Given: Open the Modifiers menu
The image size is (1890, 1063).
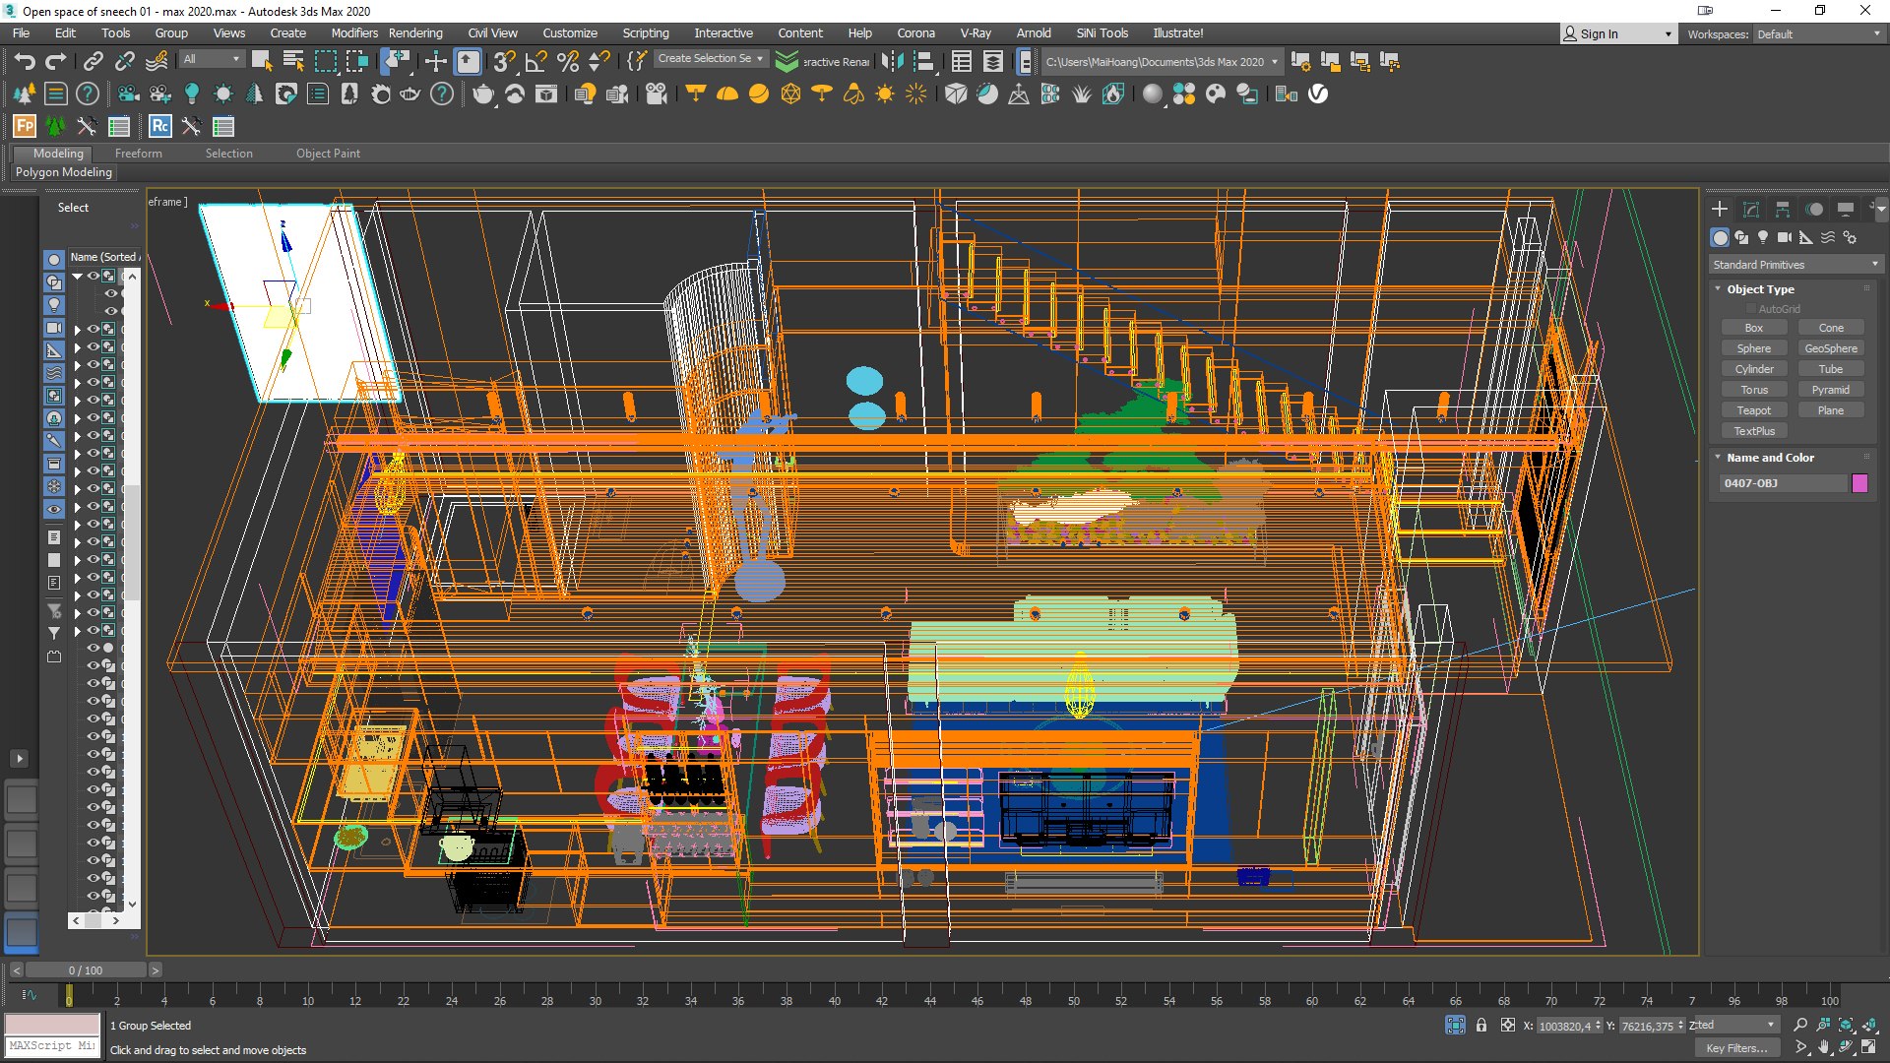Looking at the screenshot, I should click(354, 33).
